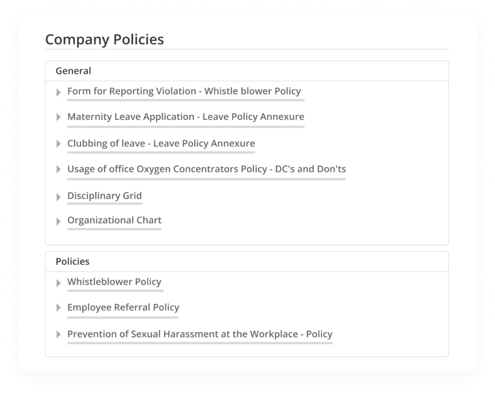Open Maternity Leave Application link

coord(186,117)
